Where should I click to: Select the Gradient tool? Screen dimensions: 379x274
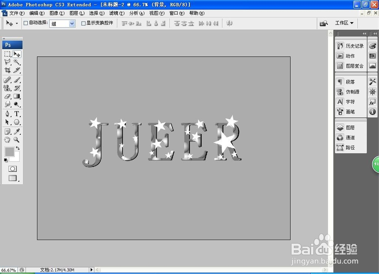point(17,96)
